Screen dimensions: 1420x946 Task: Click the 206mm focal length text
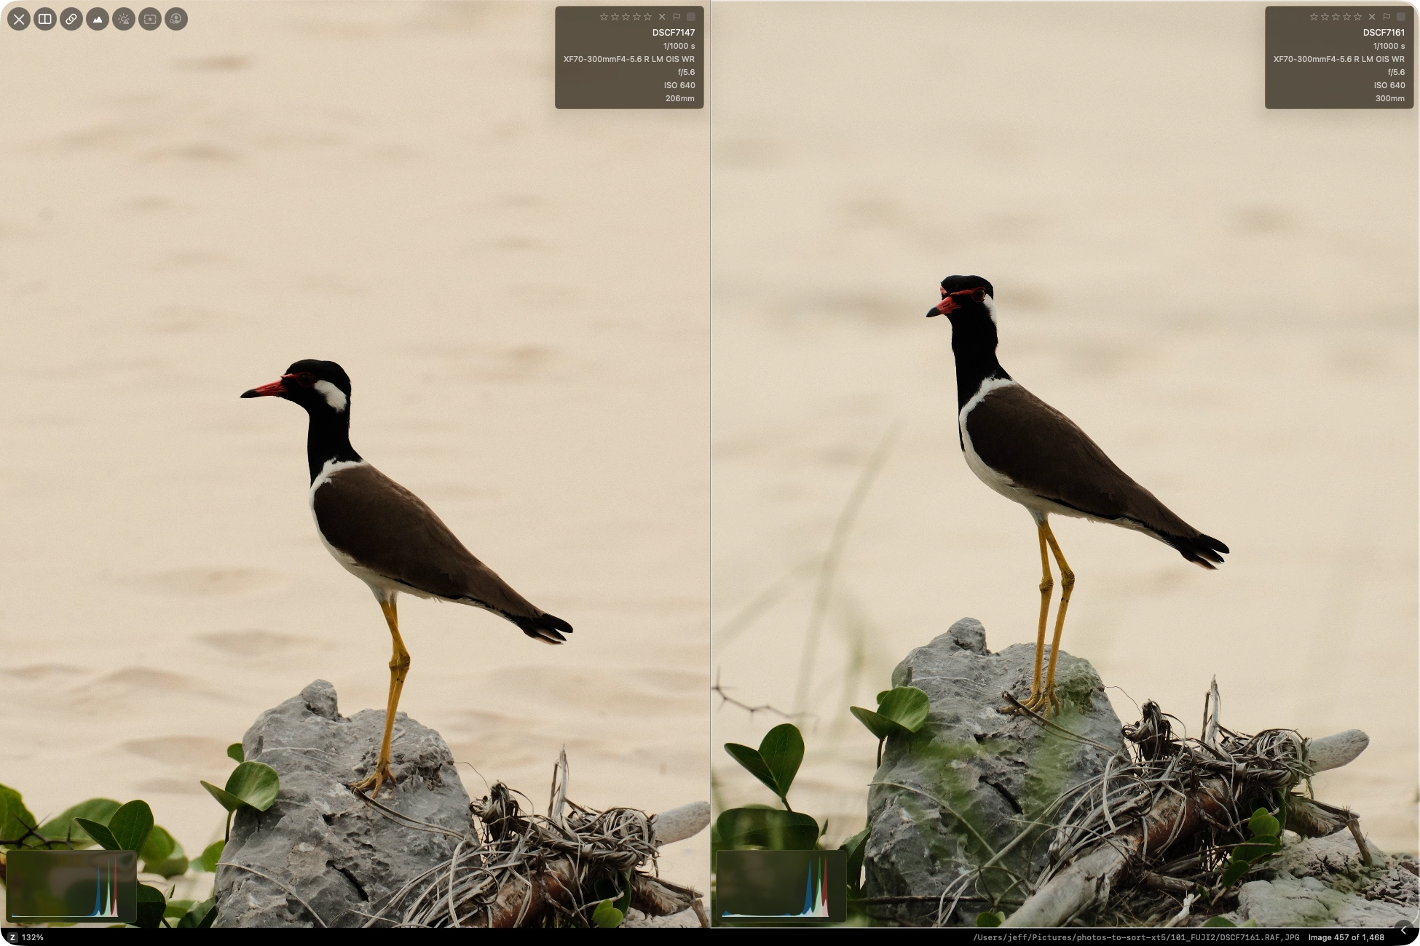click(x=680, y=98)
